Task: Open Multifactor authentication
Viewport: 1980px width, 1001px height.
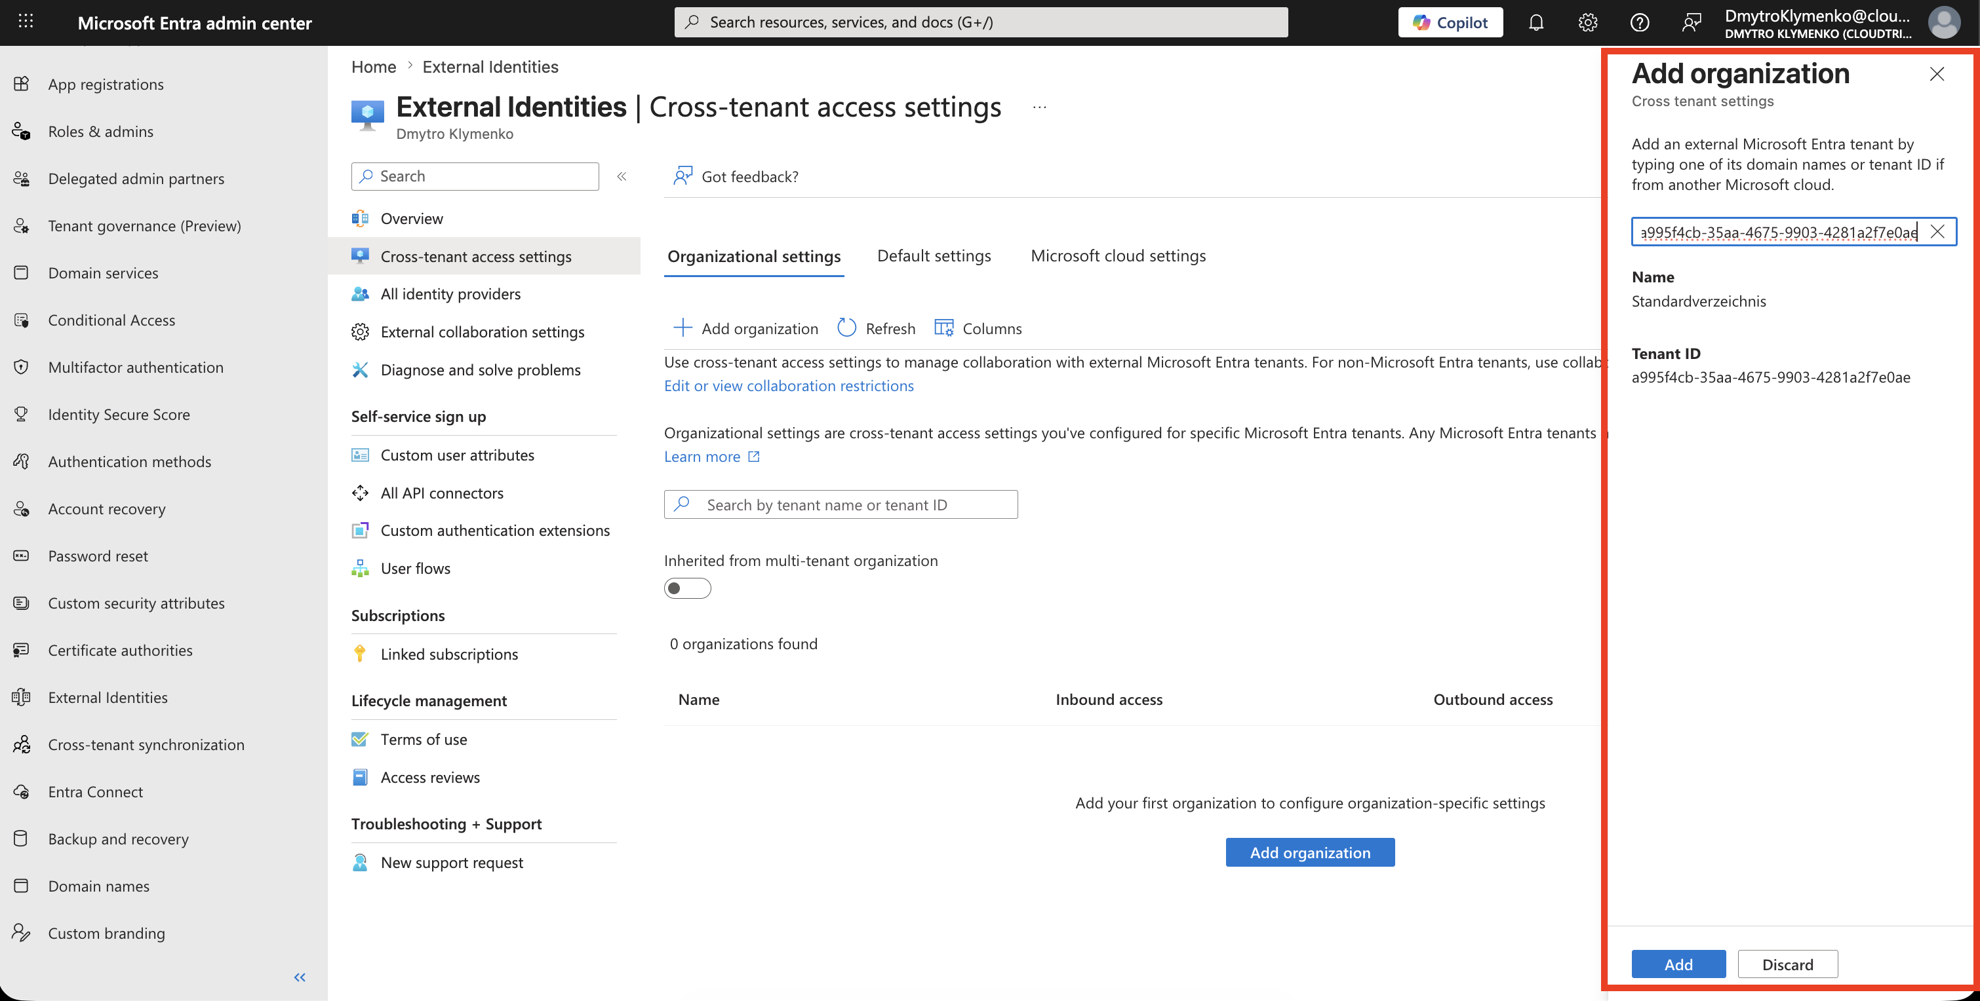Action: coord(135,366)
